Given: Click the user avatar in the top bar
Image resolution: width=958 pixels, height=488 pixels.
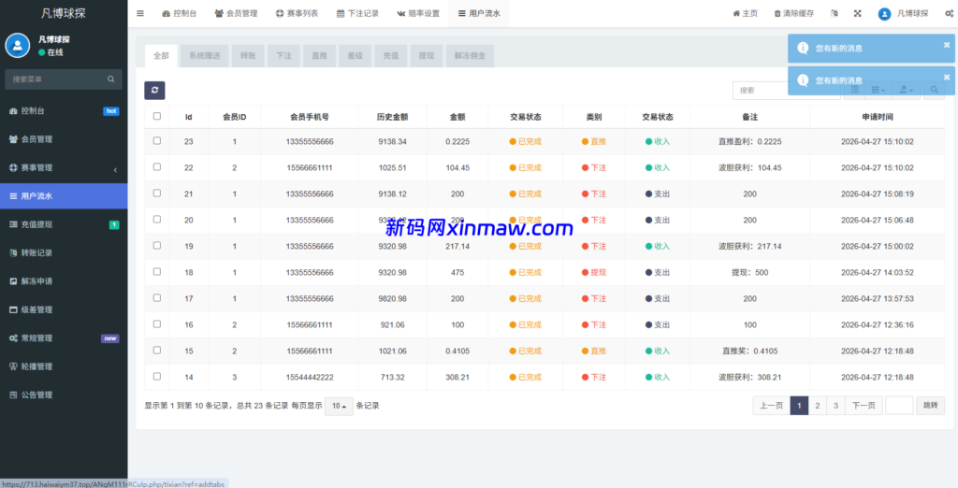Looking at the screenshot, I should click(x=884, y=13).
